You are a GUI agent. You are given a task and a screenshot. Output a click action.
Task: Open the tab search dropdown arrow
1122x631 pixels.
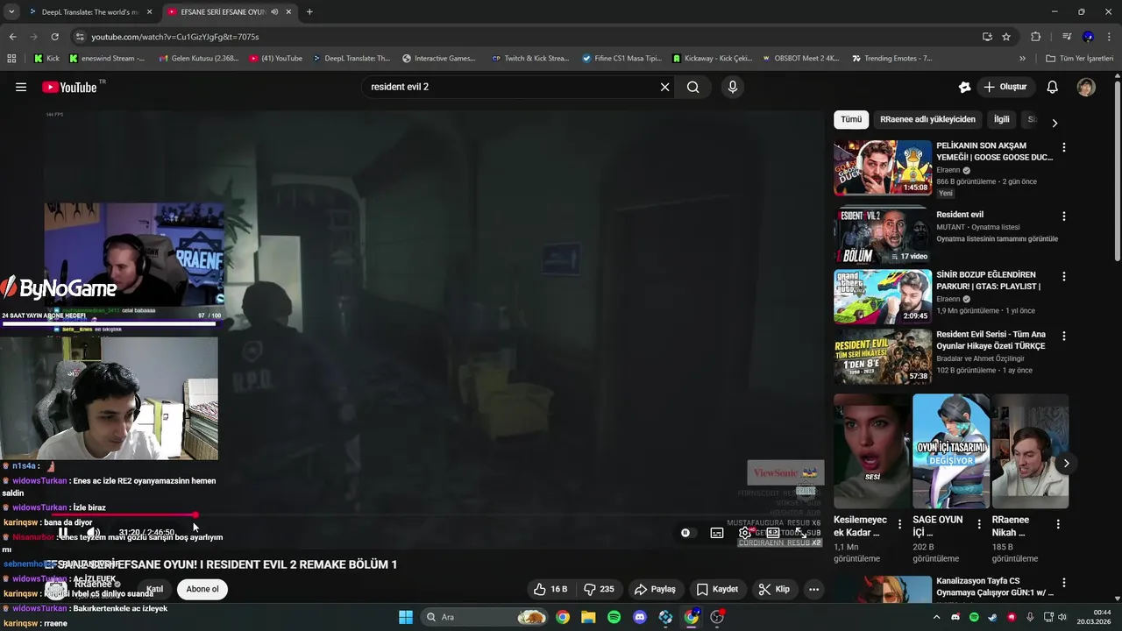[11, 12]
